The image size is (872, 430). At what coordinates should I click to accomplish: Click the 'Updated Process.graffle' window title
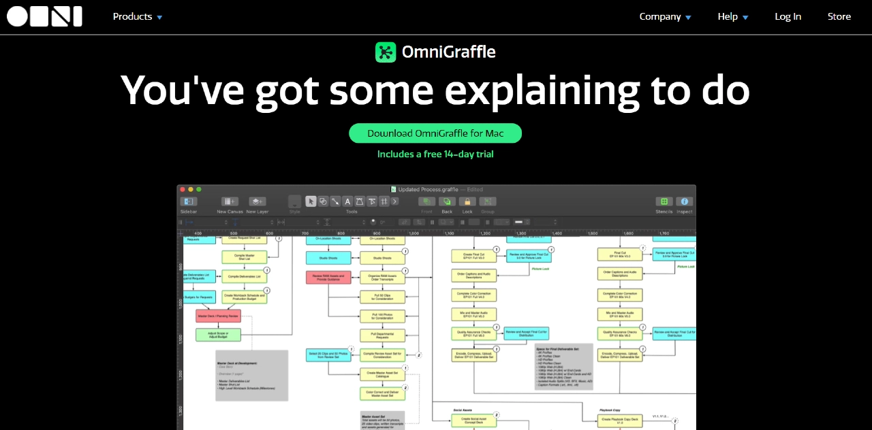click(x=429, y=190)
